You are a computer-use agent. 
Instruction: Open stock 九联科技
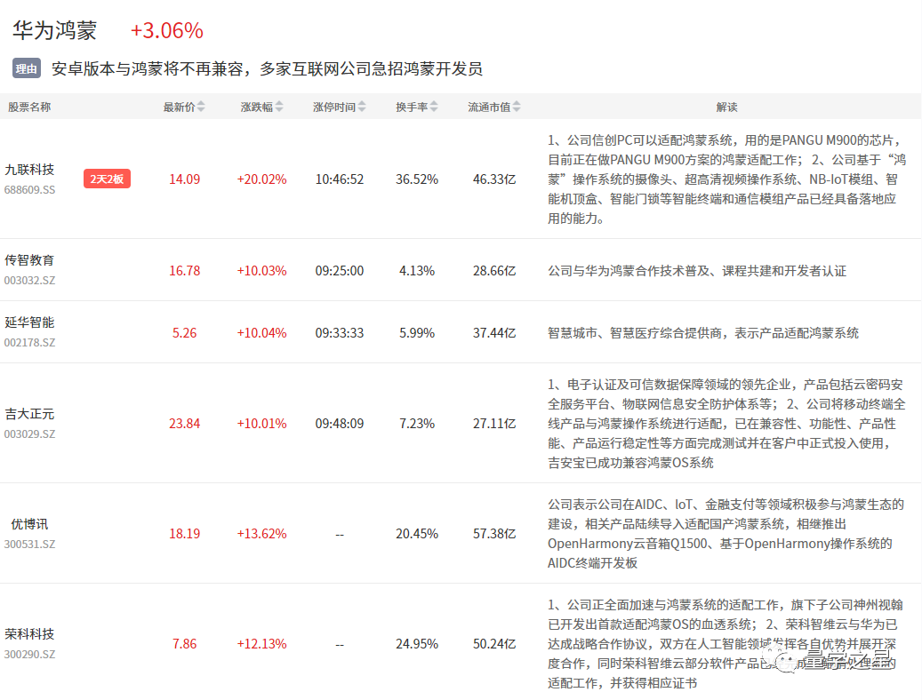(x=29, y=170)
